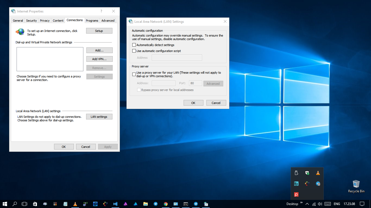The height and width of the screenshot is (208, 371).
Task: Open taskbar Search magnifier
Action: coord(15,204)
